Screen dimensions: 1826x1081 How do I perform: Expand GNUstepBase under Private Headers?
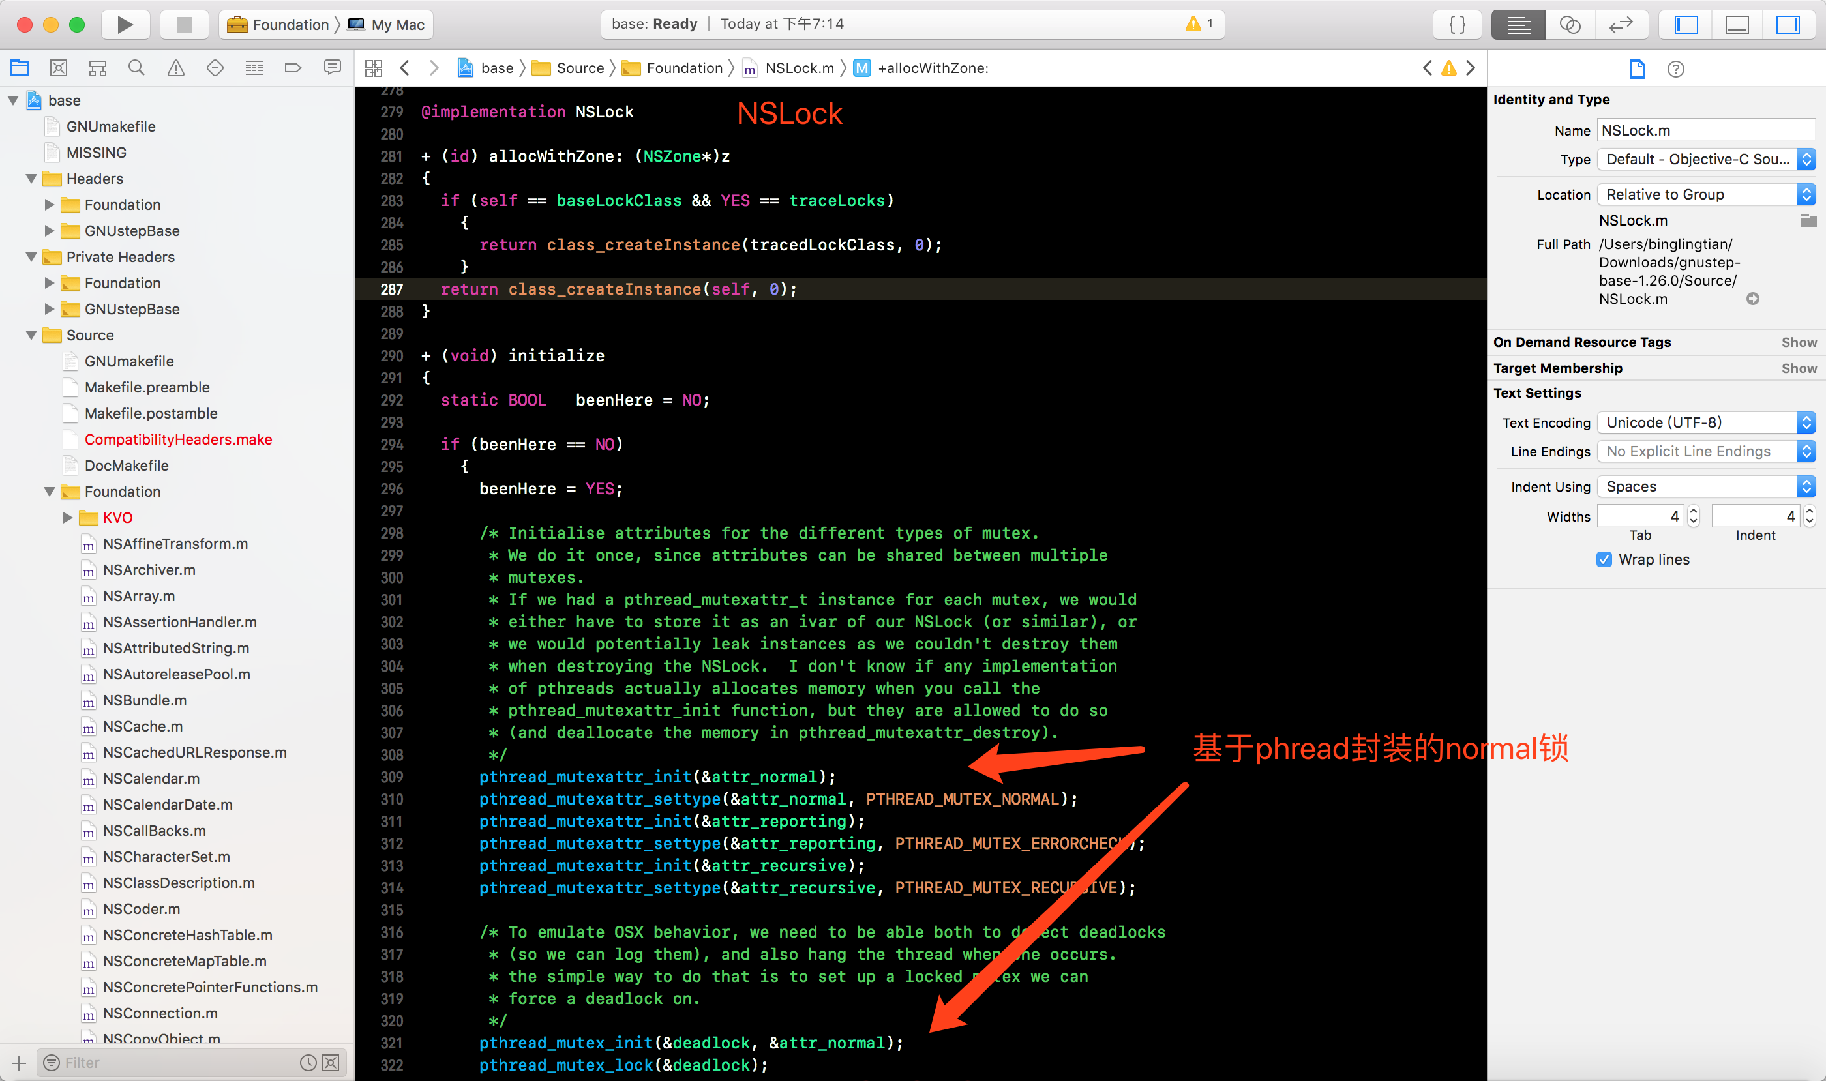click(50, 309)
